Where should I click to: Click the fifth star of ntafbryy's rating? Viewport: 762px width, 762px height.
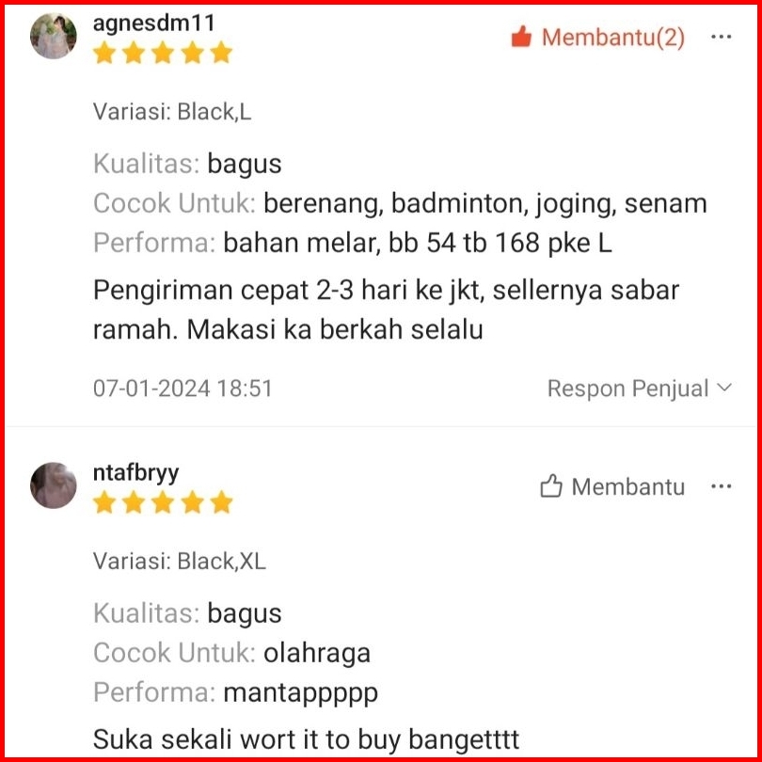tap(222, 502)
